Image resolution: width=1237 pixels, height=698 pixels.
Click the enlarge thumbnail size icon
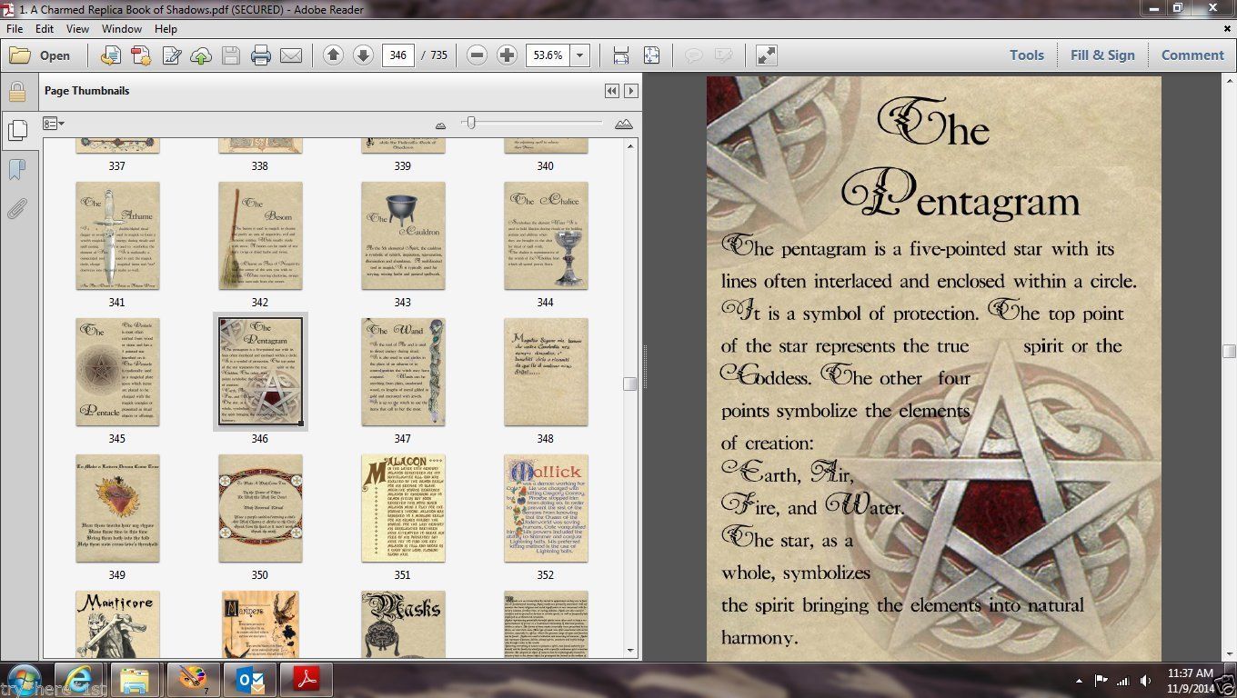coord(624,124)
